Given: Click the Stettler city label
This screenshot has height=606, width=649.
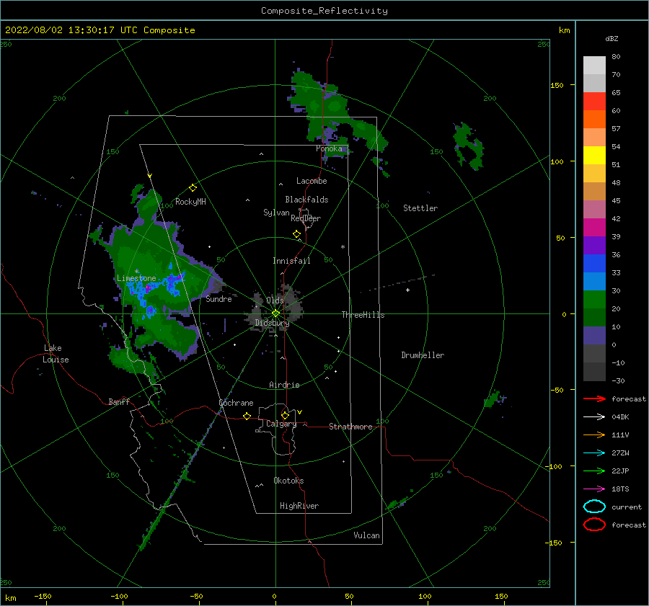Looking at the screenshot, I should [x=420, y=208].
